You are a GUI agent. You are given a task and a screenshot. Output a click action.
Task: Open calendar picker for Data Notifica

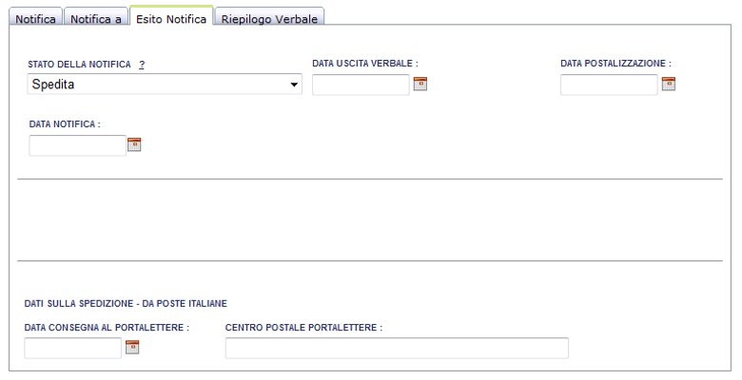click(x=134, y=144)
